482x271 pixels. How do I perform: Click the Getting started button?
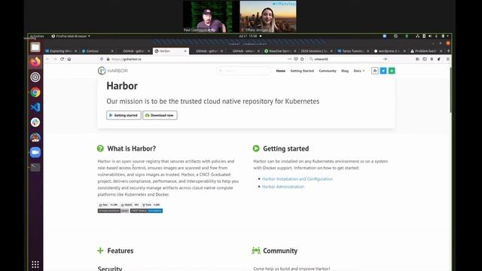pos(124,115)
